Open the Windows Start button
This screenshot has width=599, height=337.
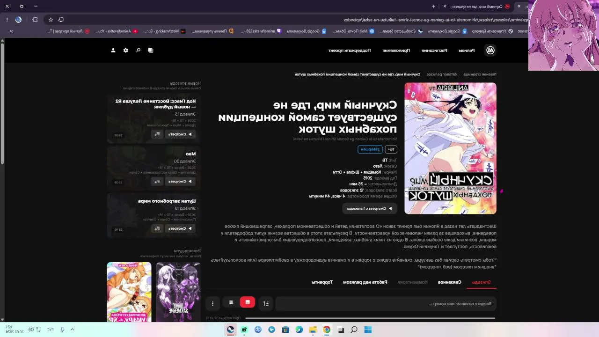(x=368, y=330)
